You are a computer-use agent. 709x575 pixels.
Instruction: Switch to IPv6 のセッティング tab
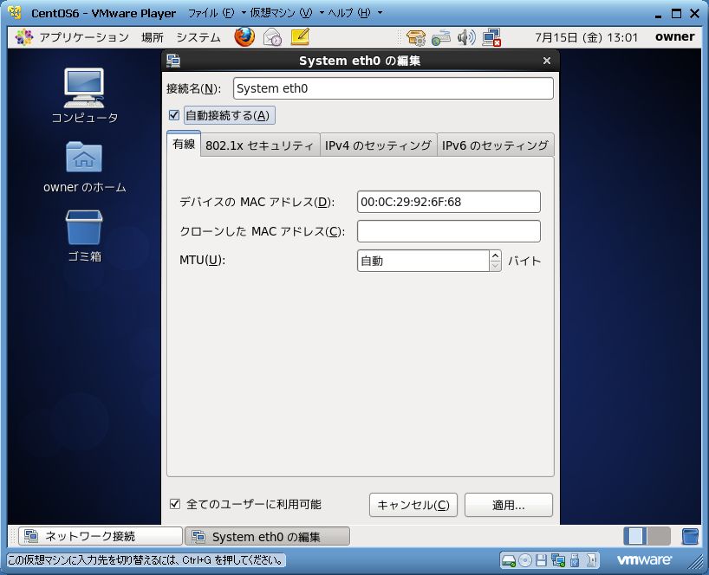495,145
